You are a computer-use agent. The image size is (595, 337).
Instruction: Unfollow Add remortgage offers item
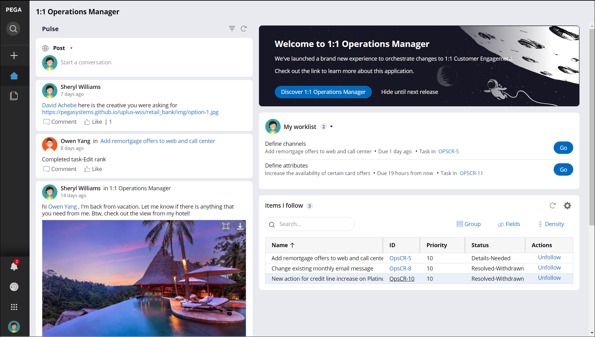[x=549, y=257]
